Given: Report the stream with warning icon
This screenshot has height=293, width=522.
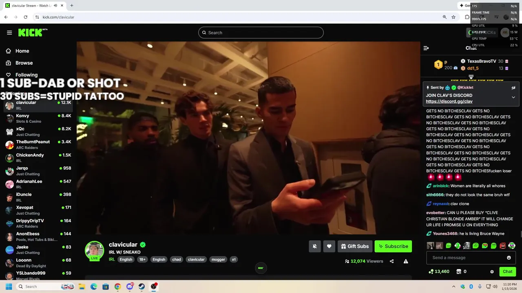Looking at the screenshot, I should point(406,261).
